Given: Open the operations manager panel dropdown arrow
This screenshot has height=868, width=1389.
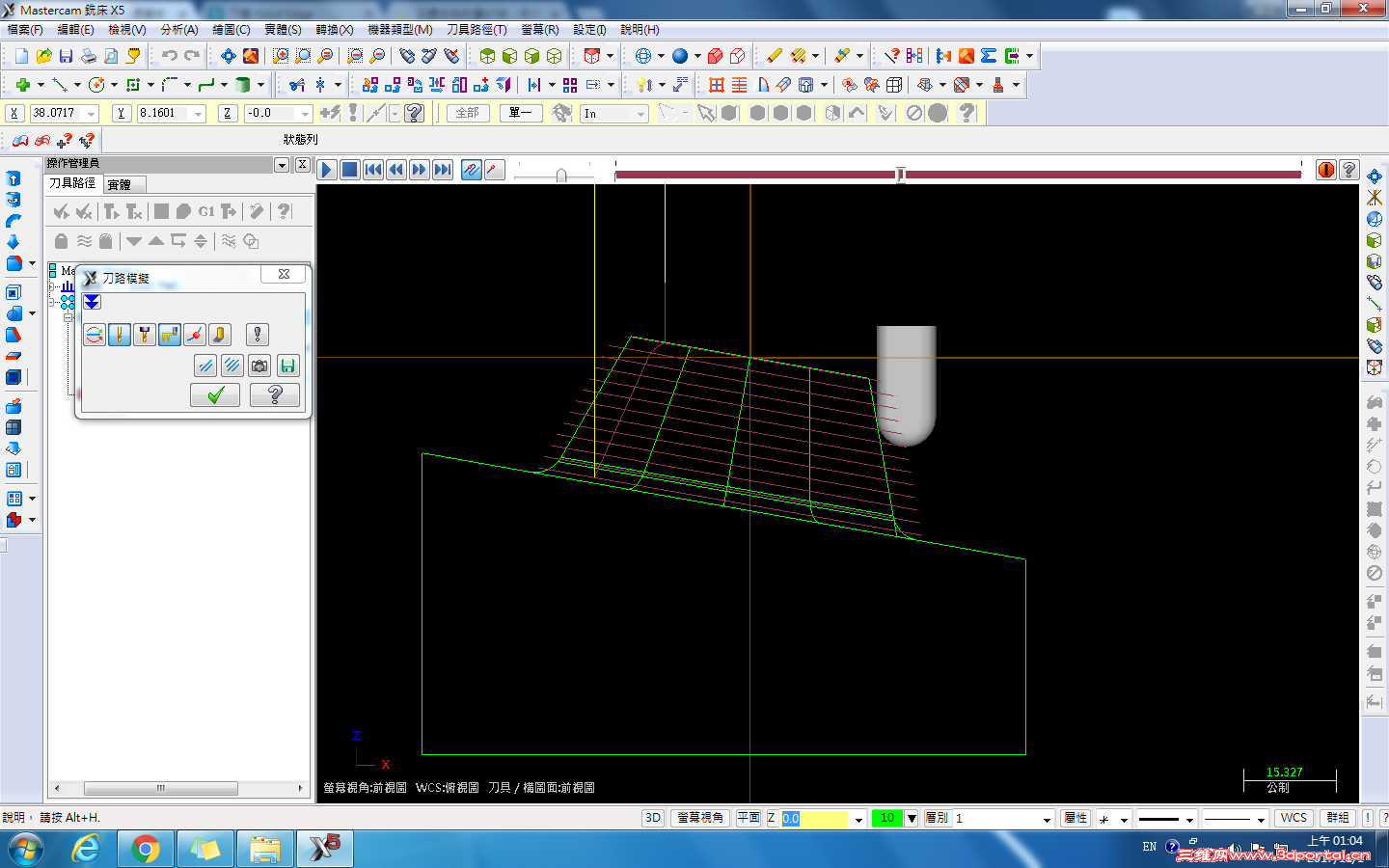Looking at the screenshot, I should 282,165.
